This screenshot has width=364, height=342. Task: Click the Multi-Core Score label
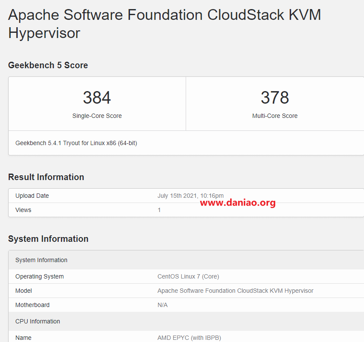[275, 116]
